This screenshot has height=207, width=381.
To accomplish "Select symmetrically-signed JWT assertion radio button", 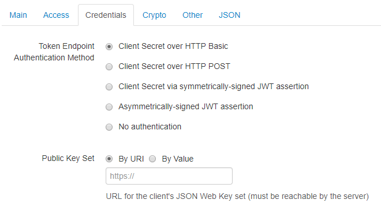I will point(109,87).
